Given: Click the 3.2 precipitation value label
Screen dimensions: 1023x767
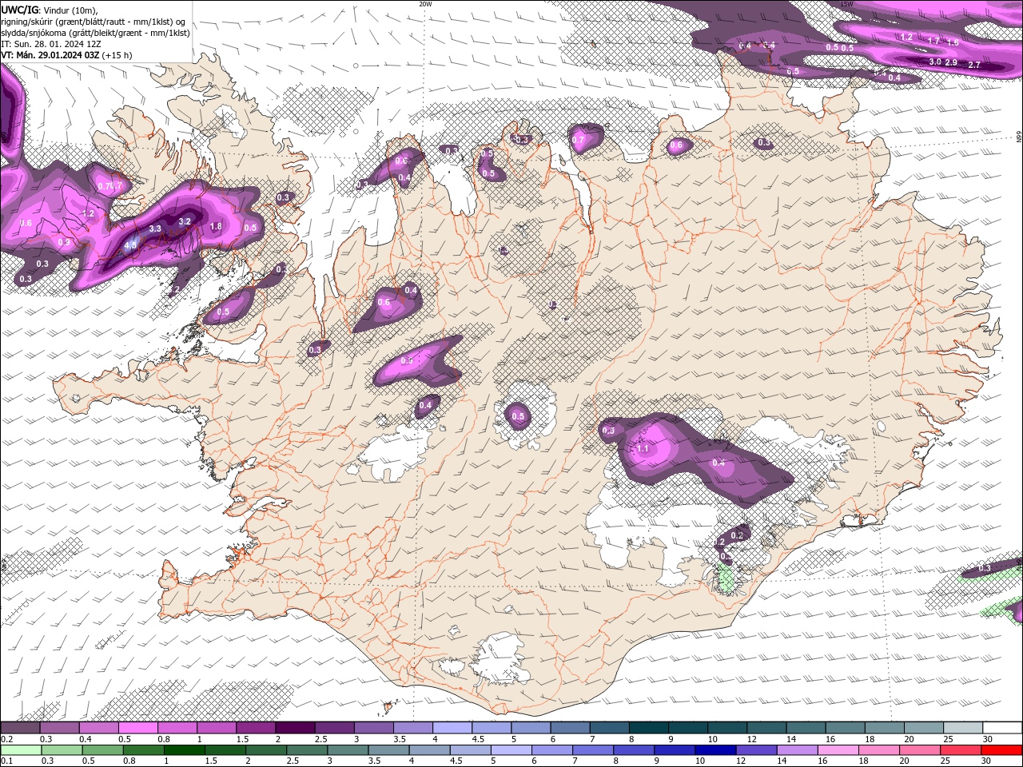Looking at the screenshot, I should point(185,221).
